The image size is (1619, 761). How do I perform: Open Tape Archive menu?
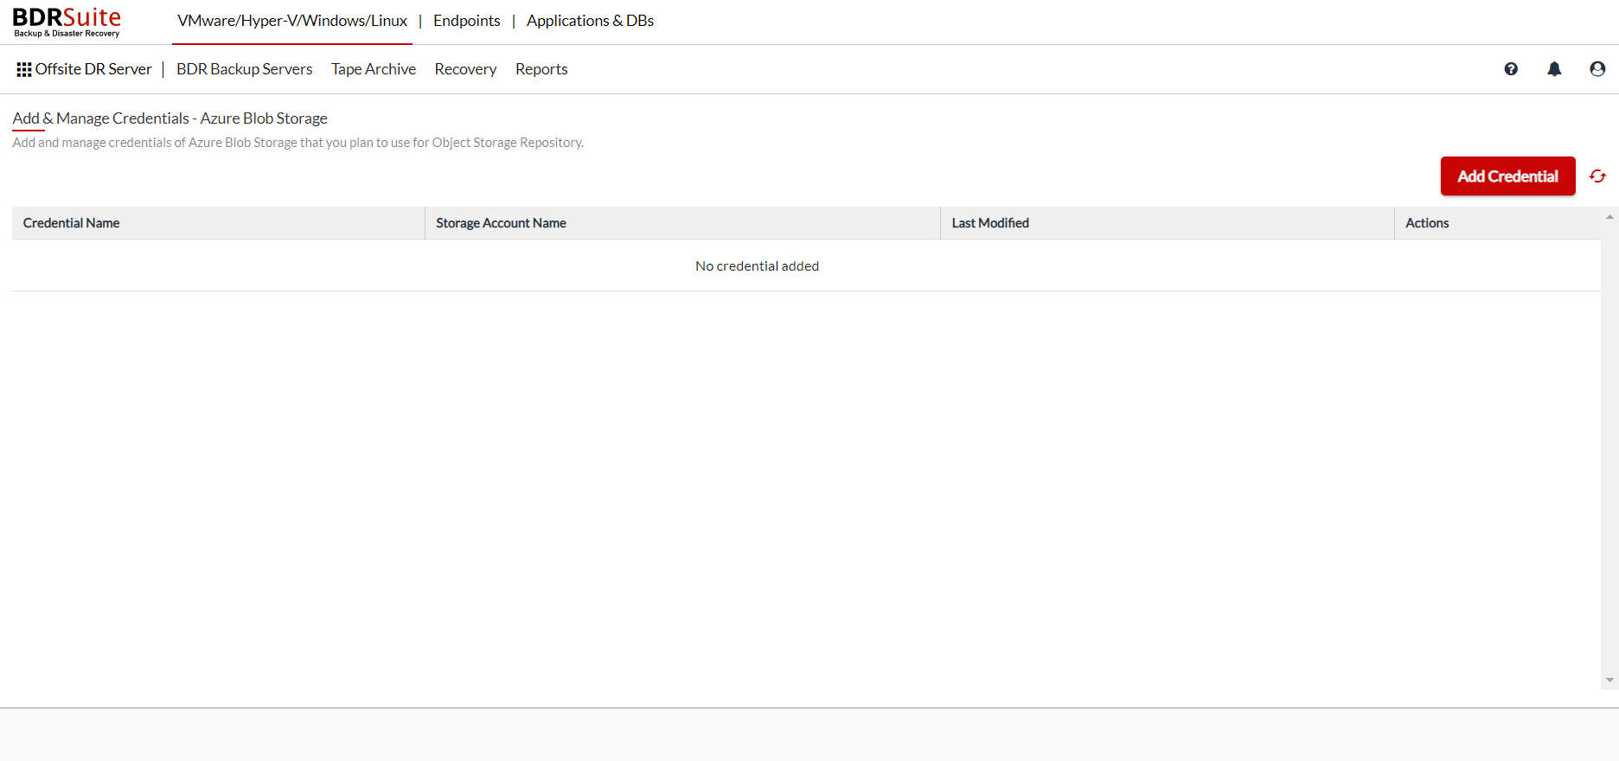click(x=374, y=69)
